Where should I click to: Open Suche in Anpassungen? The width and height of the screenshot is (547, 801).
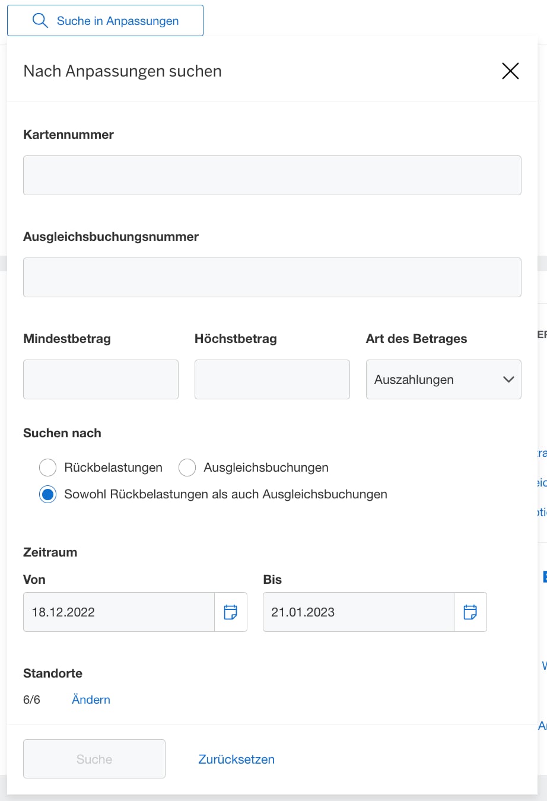(x=104, y=20)
